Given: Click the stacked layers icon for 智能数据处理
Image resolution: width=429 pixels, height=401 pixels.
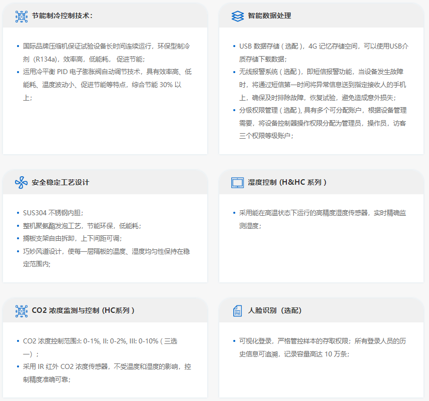Looking at the screenshot, I should click(237, 16).
